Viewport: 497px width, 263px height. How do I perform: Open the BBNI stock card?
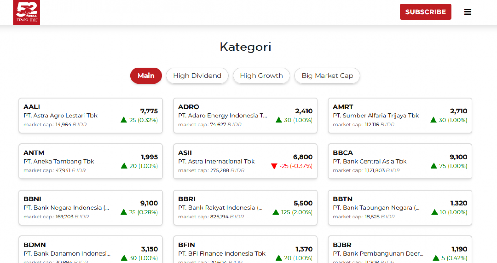[91, 208]
